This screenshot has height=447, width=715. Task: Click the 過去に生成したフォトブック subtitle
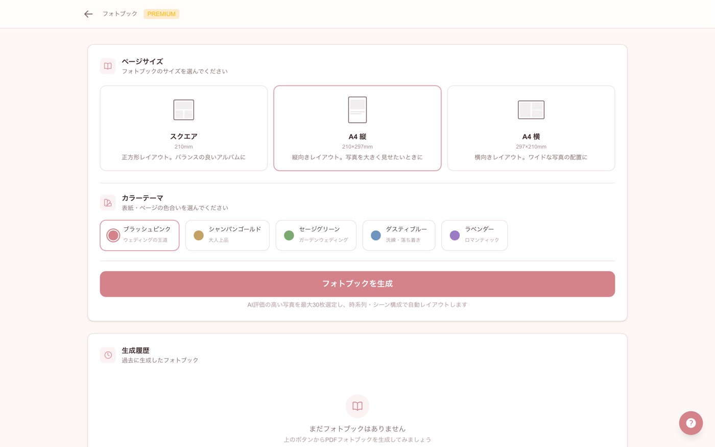point(160,360)
